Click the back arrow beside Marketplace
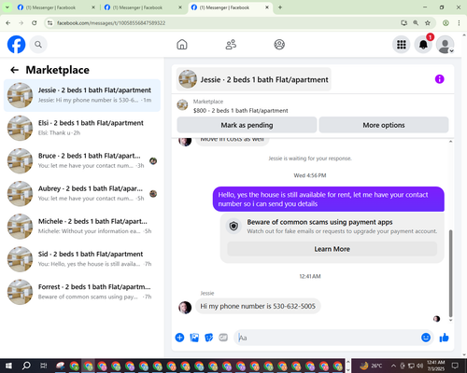Screen dimensions: 467x373 14,70
